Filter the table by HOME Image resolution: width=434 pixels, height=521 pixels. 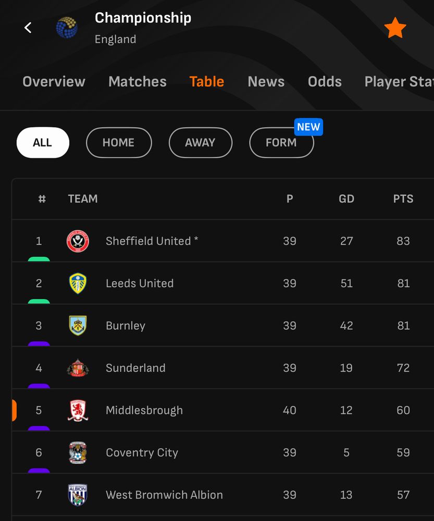pyautogui.click(x=119, y=143)
